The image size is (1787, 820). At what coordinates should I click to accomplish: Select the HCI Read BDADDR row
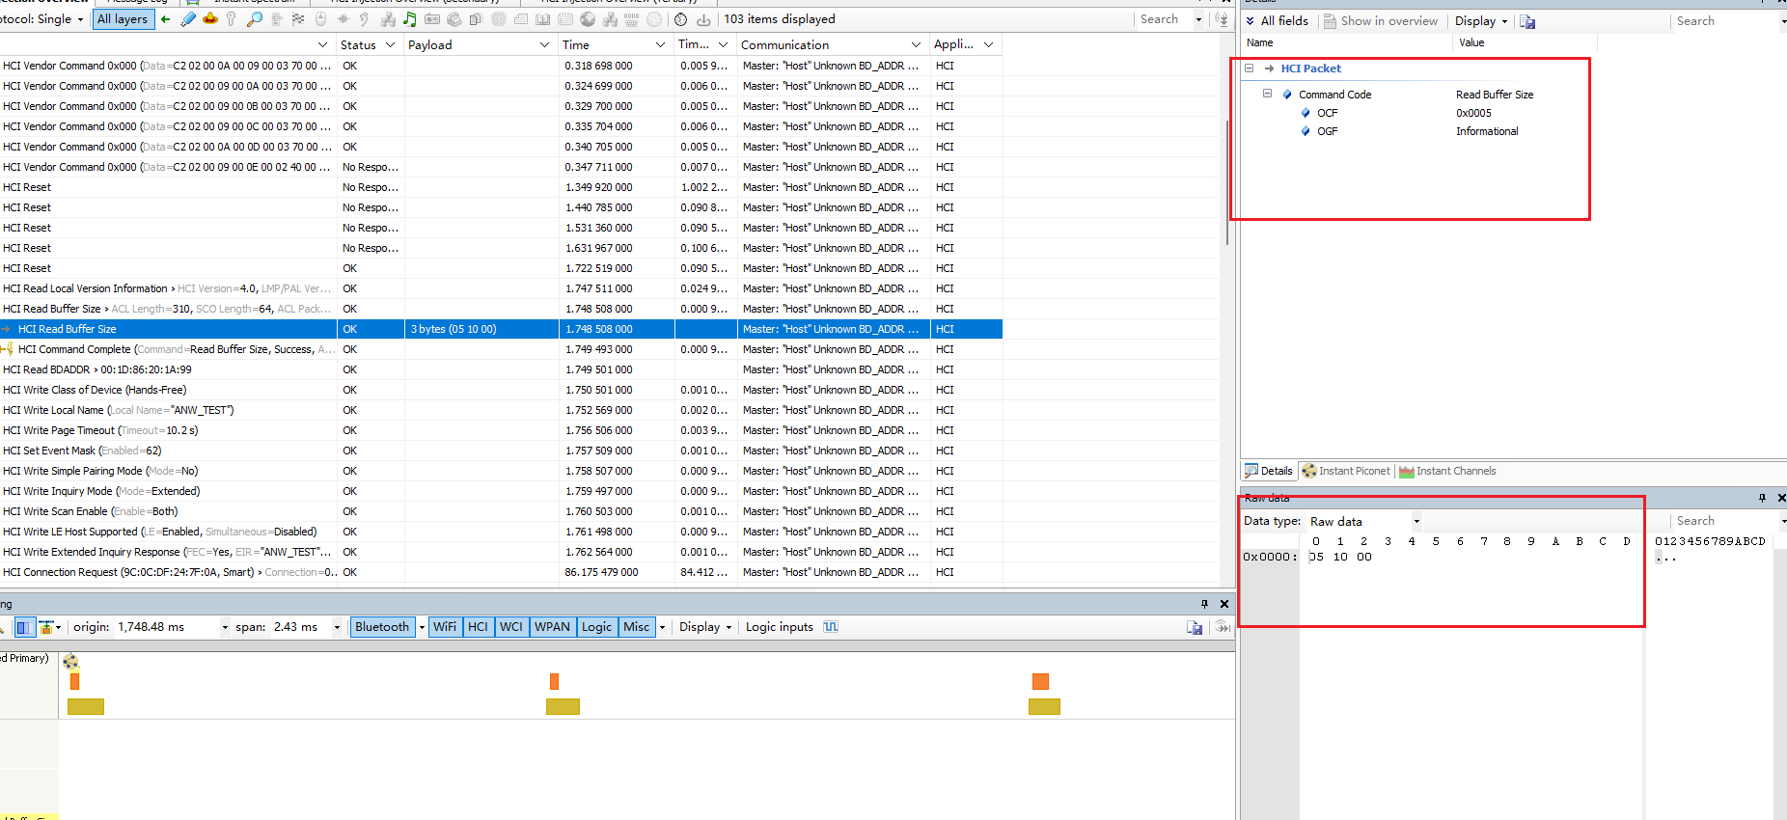click(x=501, y=369)
